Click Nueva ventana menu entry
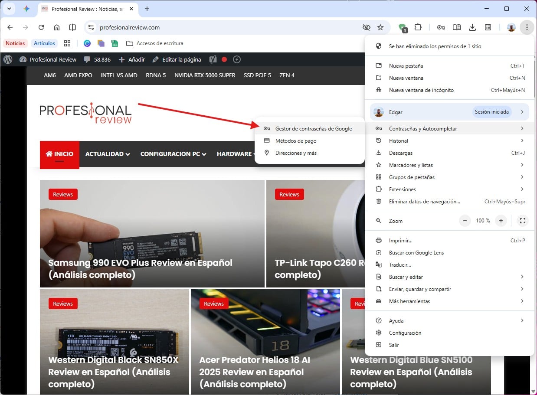 point(450,78)
